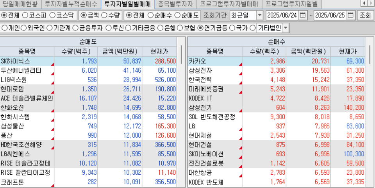The width and height of the screenshot is (375, 188).
Task: Select the 한국전력 row
Action: click(277, 80)
